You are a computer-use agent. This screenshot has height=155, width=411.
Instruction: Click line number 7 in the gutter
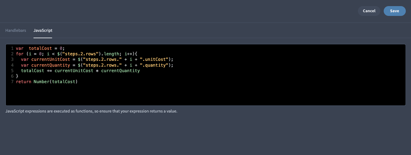12,82
